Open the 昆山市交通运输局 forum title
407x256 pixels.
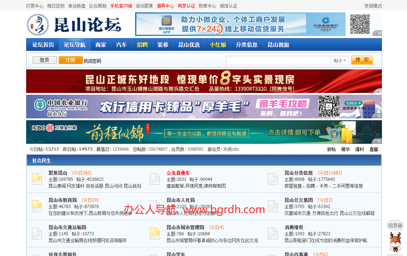tap(68, 227)
